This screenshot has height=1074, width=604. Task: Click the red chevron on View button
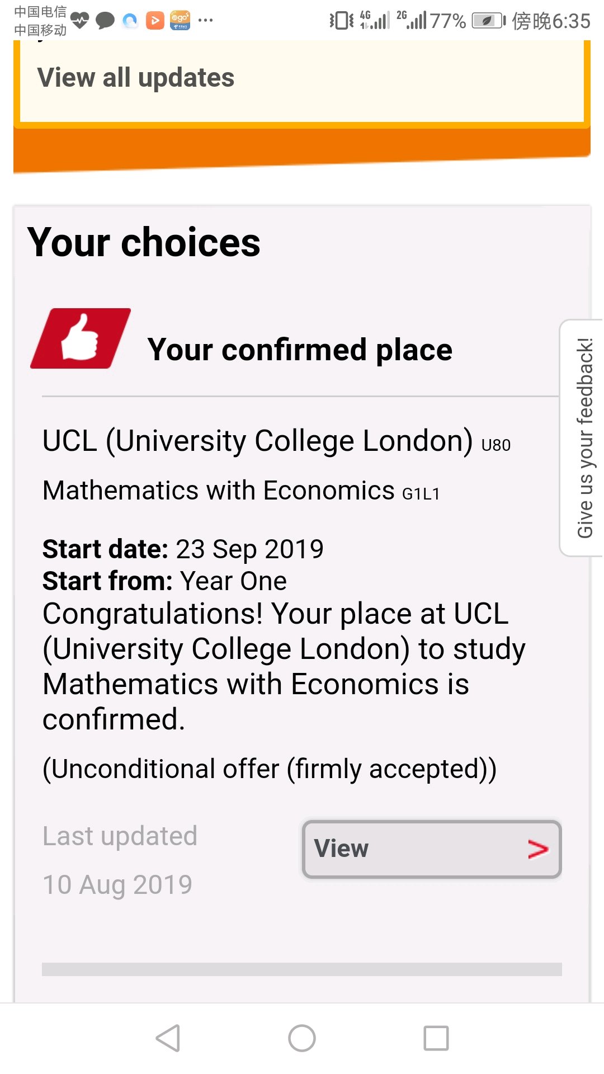(537, 849)
